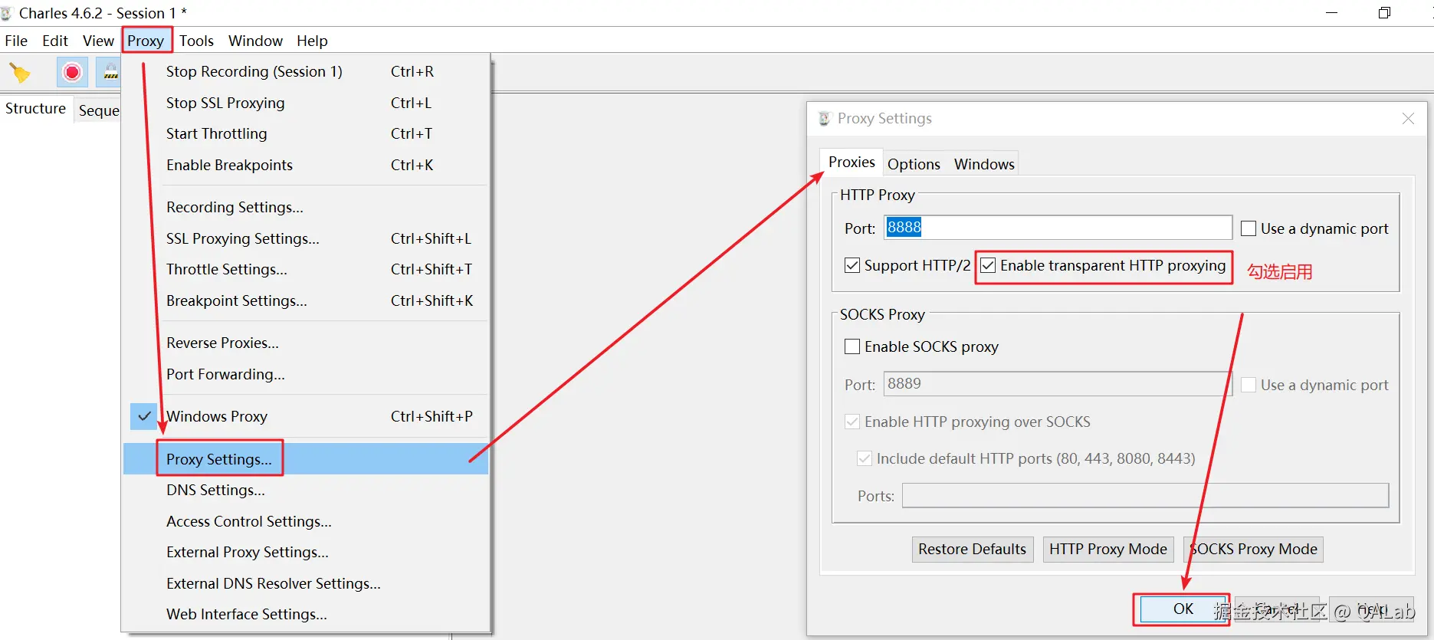Switch to the Proxies tab
Viewport: 1434px width, 640px height.
tap(852, 162)
